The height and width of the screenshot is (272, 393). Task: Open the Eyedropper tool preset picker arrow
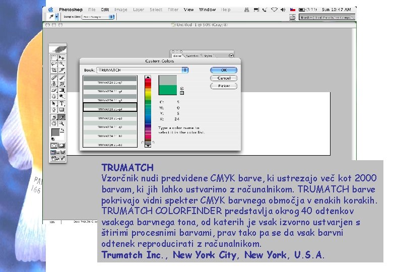57,17
